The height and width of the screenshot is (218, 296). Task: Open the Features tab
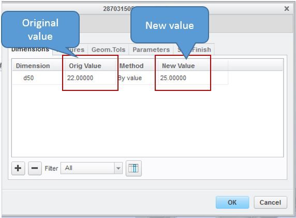click(70, 50)
